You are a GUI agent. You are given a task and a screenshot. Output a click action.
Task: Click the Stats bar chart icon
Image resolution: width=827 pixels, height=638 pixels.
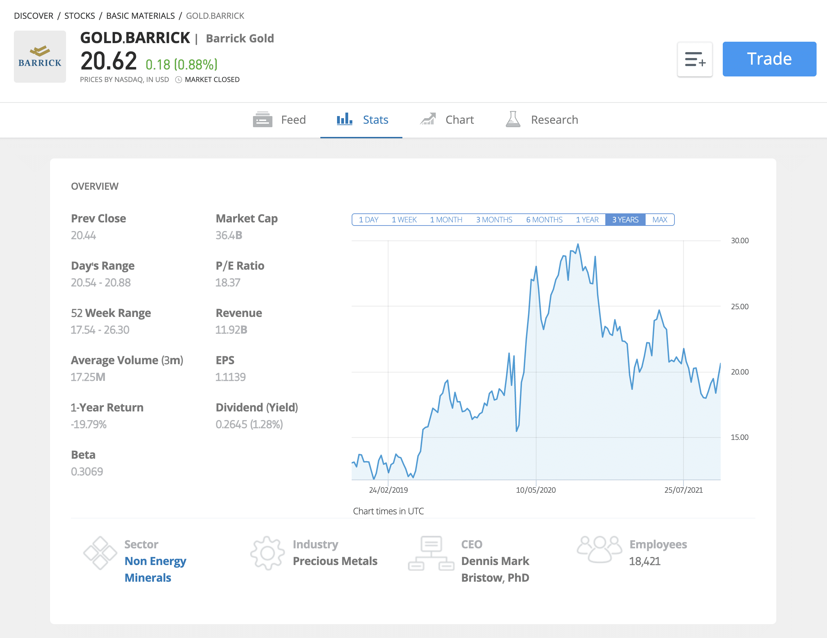coord(345,119)
